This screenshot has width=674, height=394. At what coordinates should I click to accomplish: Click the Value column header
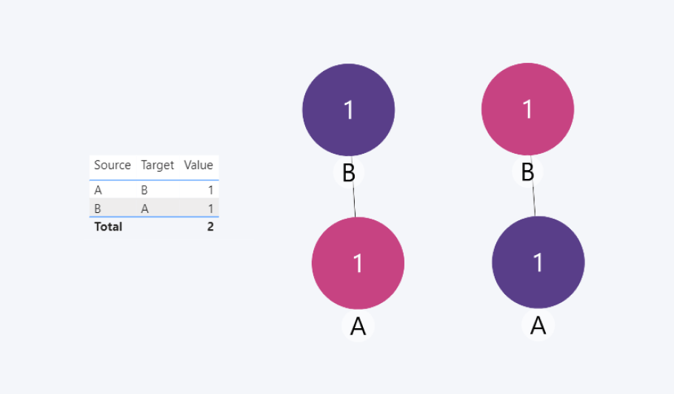(198, 166)
